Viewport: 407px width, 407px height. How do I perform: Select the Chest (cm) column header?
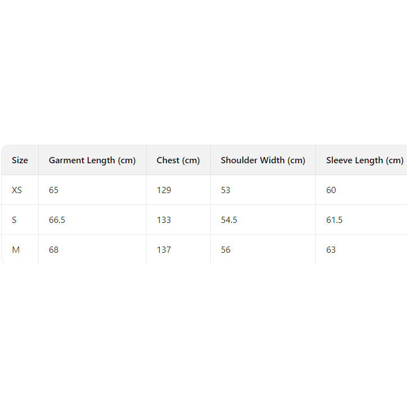click(x=178, y=160)
